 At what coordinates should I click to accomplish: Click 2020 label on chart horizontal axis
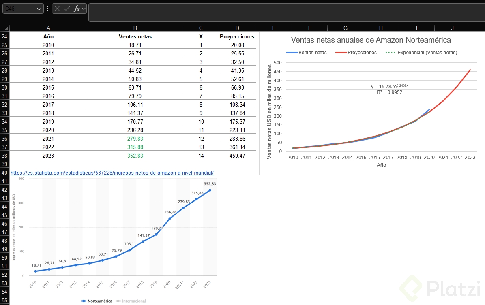click(x=429, y=157)
